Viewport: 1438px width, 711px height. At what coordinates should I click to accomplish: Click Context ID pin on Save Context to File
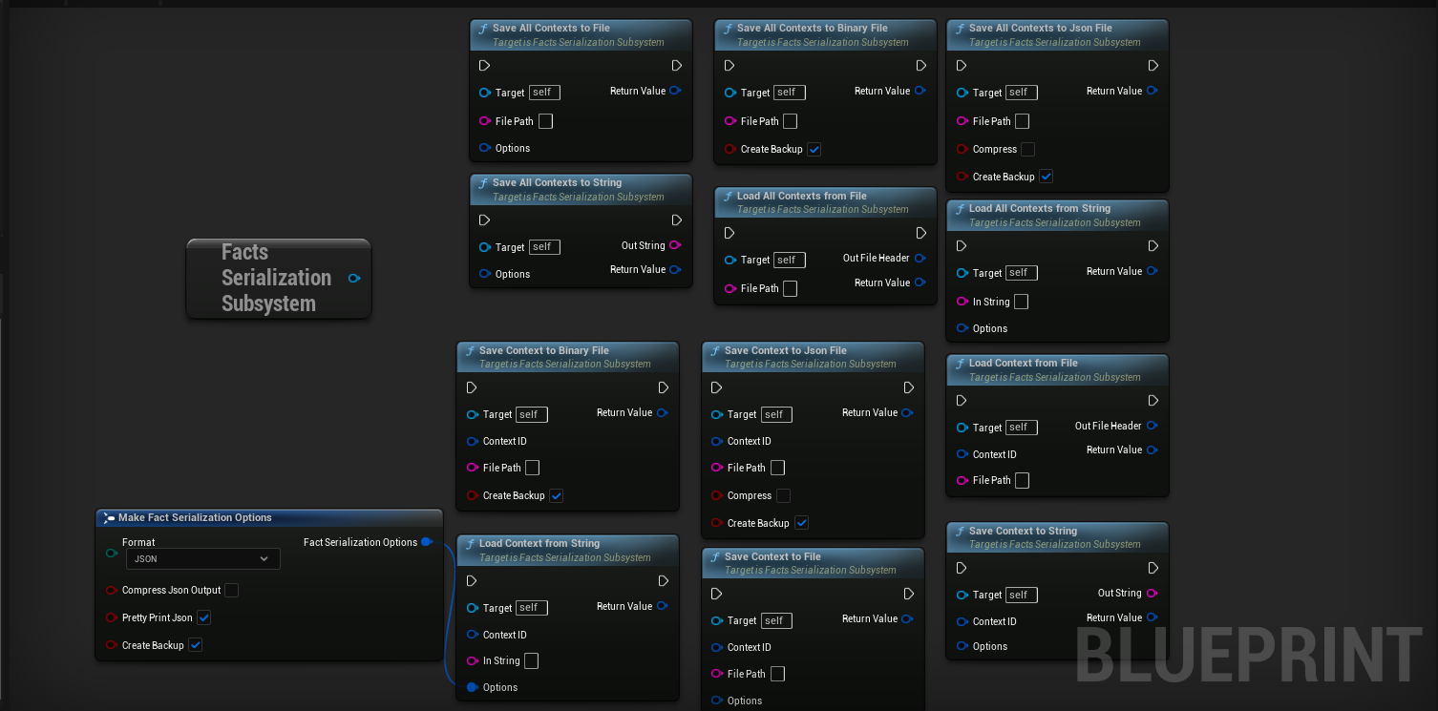pos(716,647)
